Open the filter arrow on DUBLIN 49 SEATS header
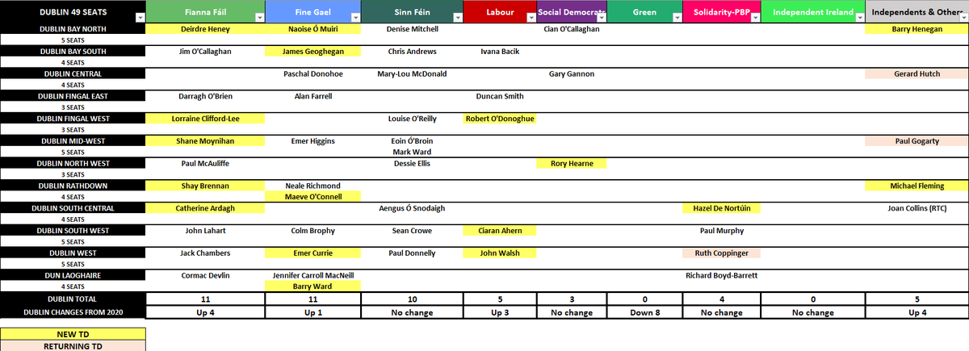The image size is (969, 351). click(x=140, y=17)
